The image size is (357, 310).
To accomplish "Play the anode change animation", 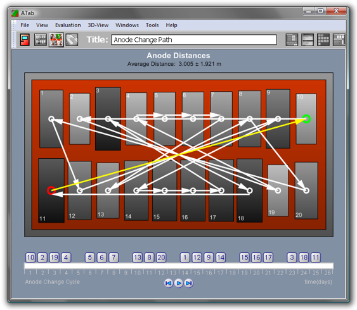I will (179, 283).
